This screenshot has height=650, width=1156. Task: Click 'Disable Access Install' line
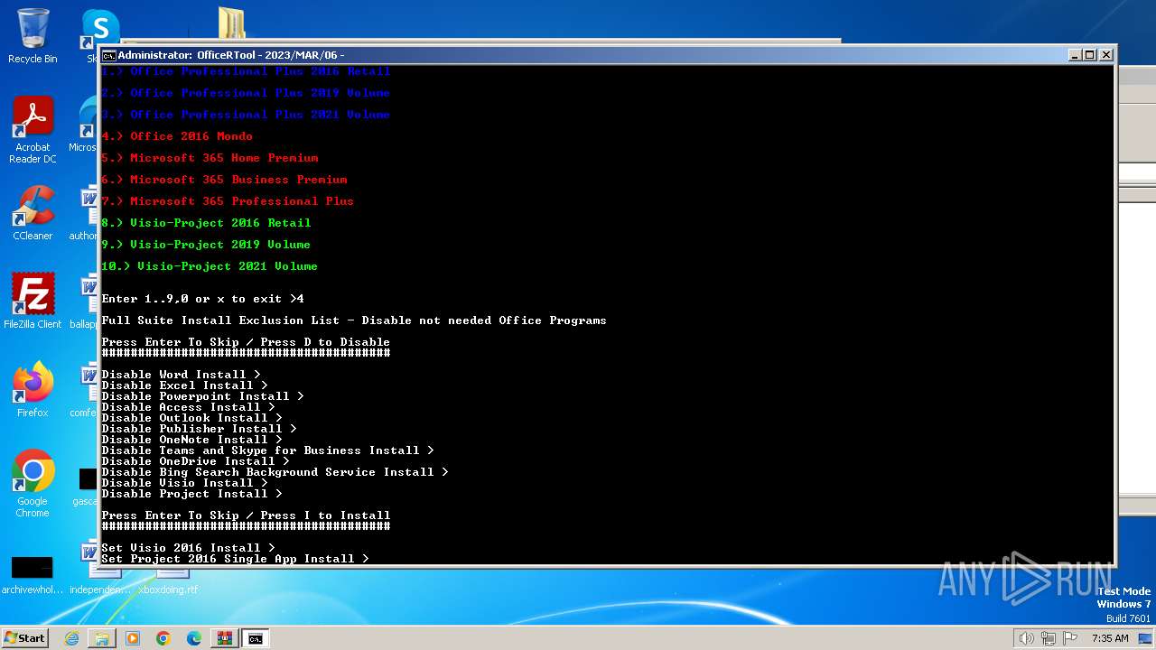(x=188, y=407)
